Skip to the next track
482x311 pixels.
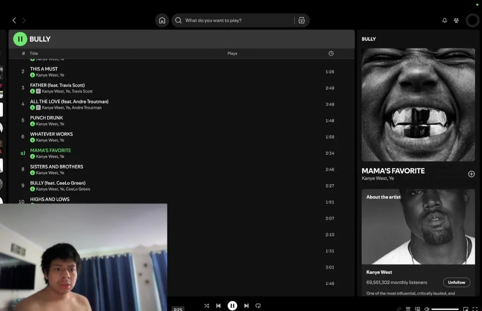pos(246,306)
